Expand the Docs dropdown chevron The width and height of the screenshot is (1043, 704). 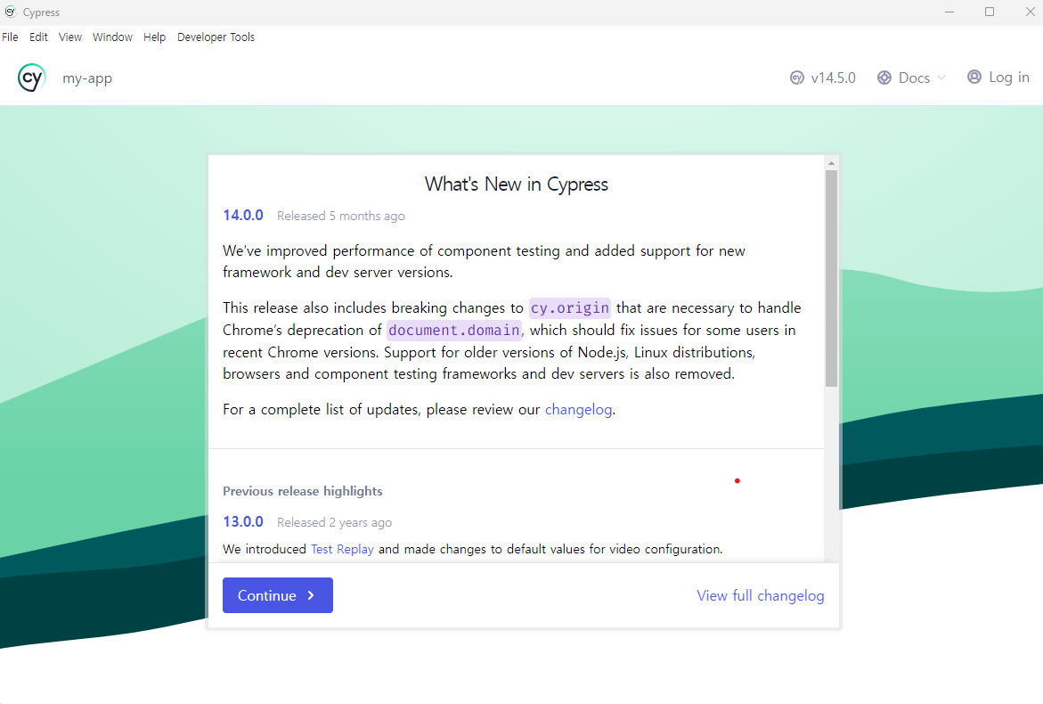pyautogui.click(x=941, y=78)
